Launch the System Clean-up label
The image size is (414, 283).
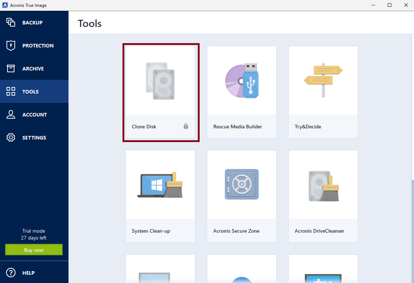pyautogui.click(x=151, y=231)
